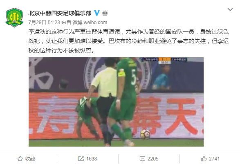This screenshot has height=165, width=240.
Task: Click the blue verified V badge
Action: (x=97, y=13)
